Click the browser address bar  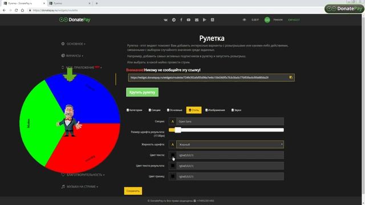(x=175, y=10)
